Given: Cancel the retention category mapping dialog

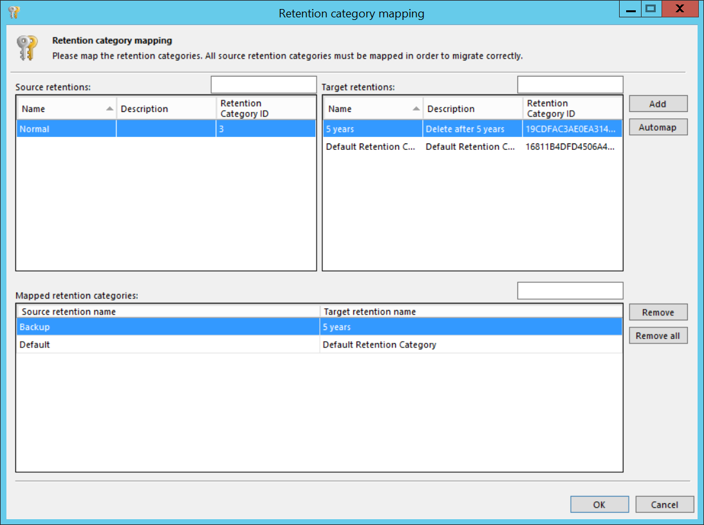Looking at the screenshot, I should [664, 504].
